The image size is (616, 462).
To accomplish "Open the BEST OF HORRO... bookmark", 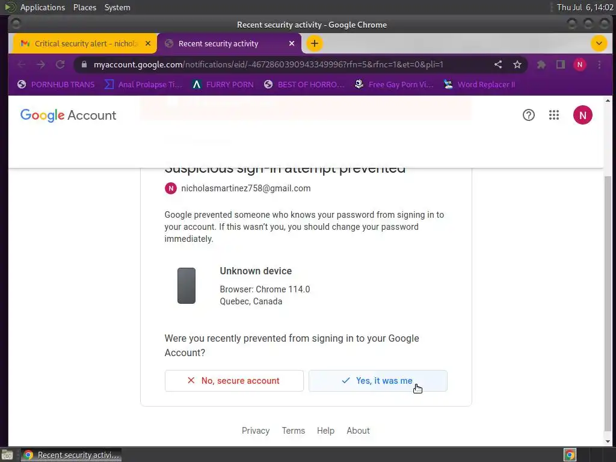I will click(304, 84).
